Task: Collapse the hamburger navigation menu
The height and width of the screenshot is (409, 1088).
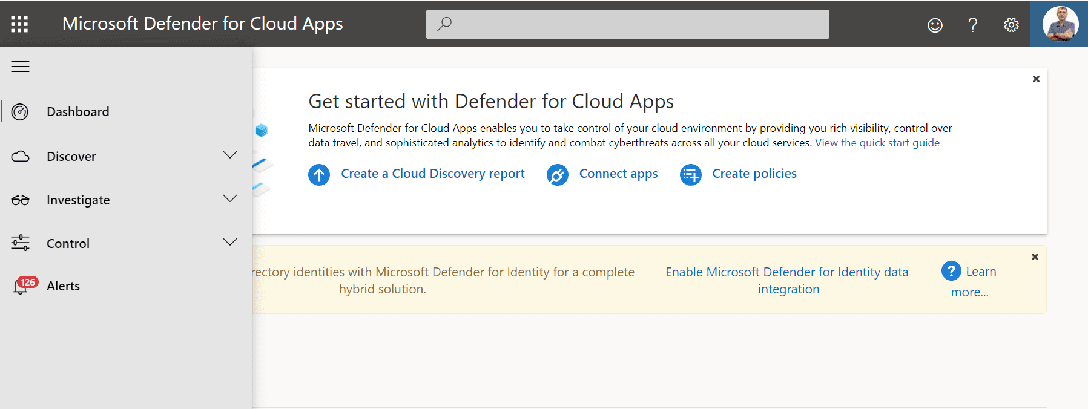Action: tap(20, 67)
